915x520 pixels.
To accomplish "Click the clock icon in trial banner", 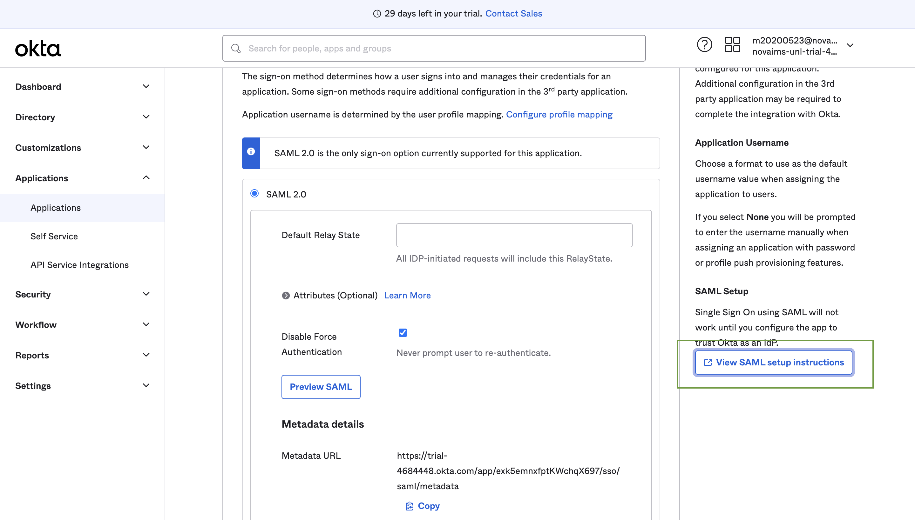I will click(377, 14).
